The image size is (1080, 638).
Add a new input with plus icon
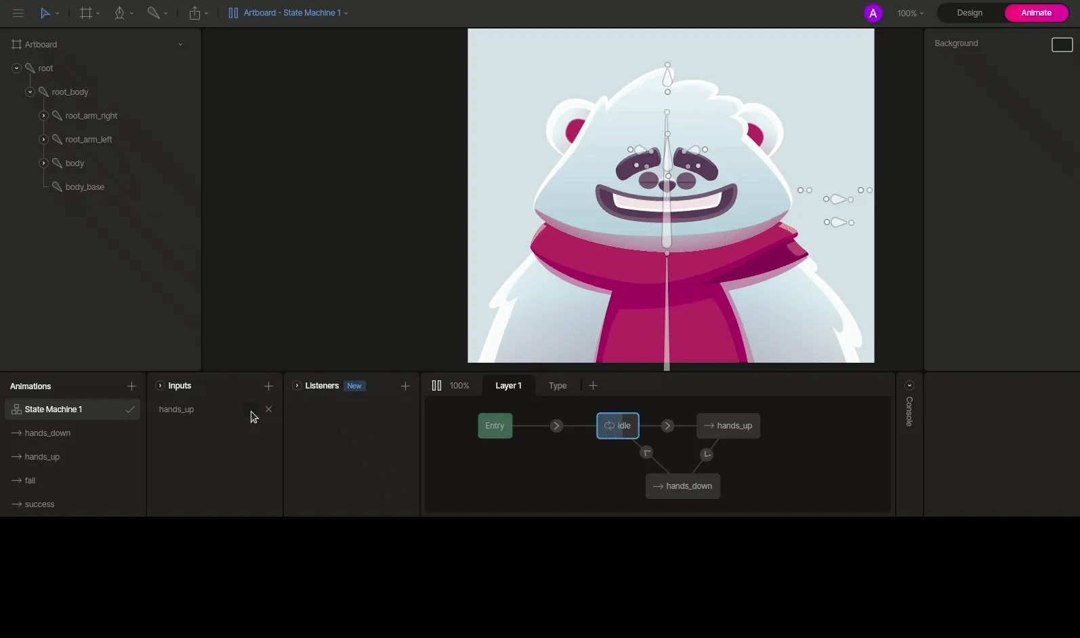click(x=268, y=386)
